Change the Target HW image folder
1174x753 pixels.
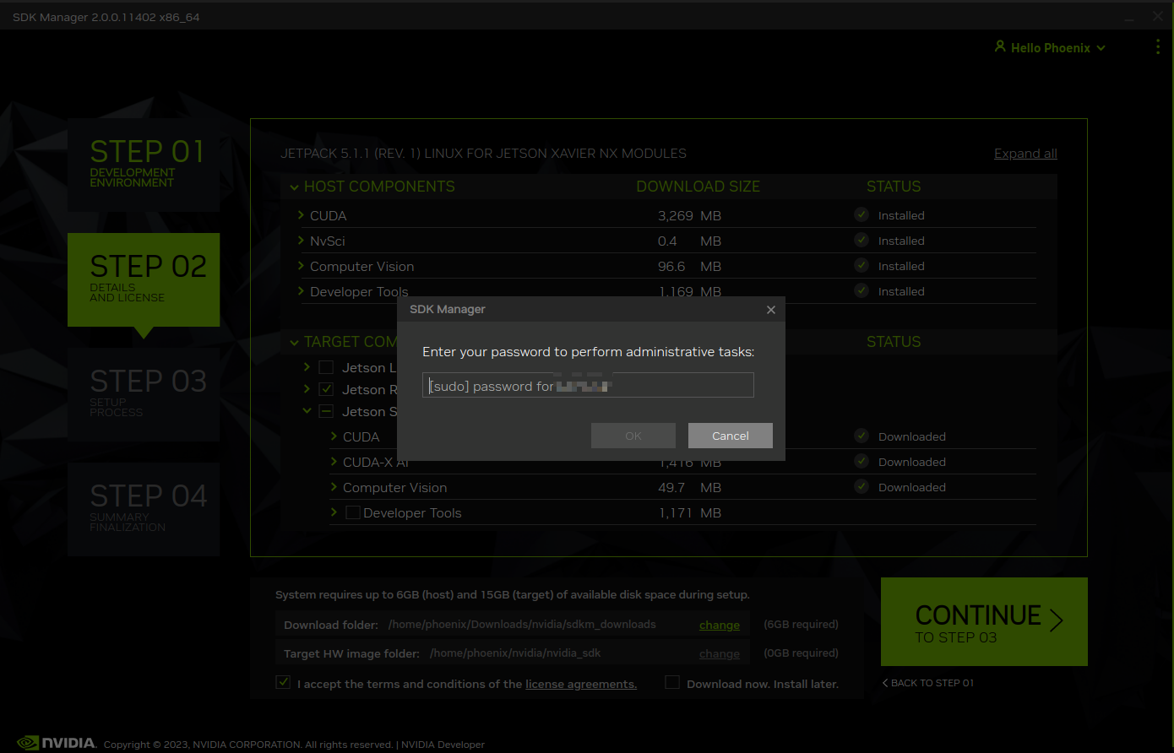[x=720, y=653]
